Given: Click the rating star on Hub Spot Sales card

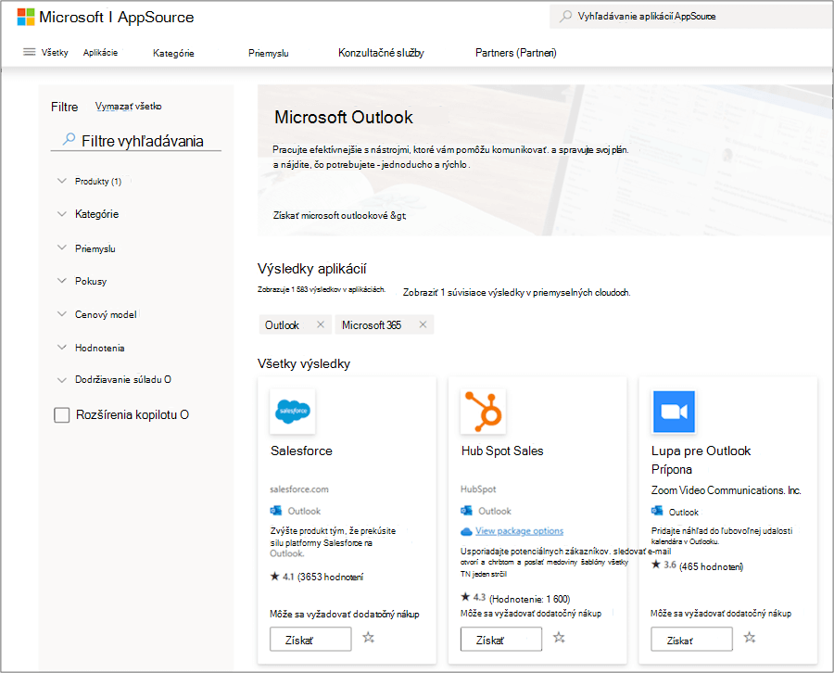Looking at the screenshot, I should (x=465, y=597).
